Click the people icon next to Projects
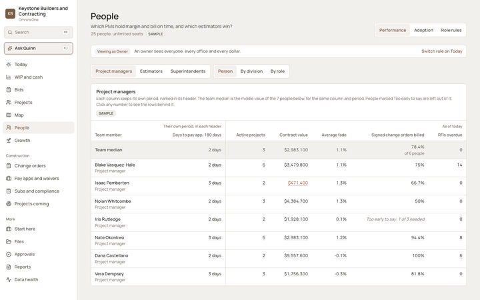The image size is (480, 300). pyautogui.click(x=9, y=102)
